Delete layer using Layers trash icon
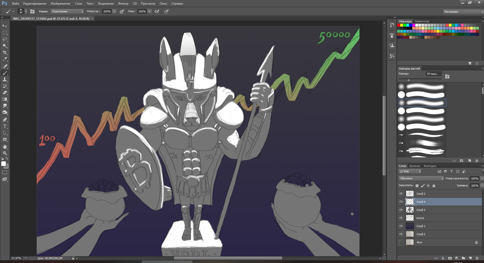484x263 pixels. coord(477,258)
